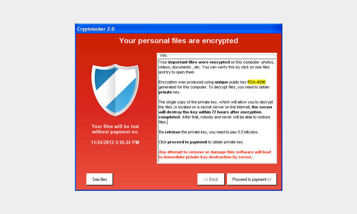
Task: Click the << Back button
Action: 211,179
